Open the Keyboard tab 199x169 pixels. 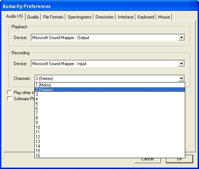coord(146,17)
